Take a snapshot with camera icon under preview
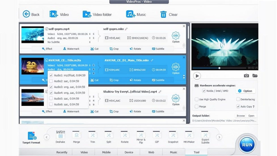The width and height of the screenshot is (277, 156). click(246, 76)
